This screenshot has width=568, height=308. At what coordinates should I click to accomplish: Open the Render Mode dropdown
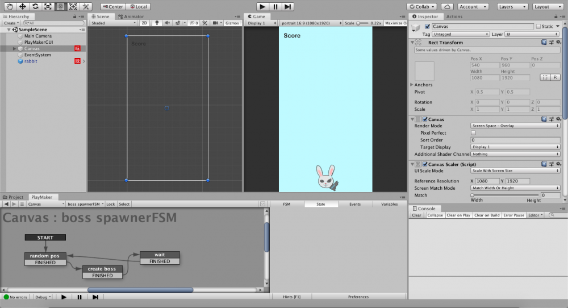click(x=515, y=126)
